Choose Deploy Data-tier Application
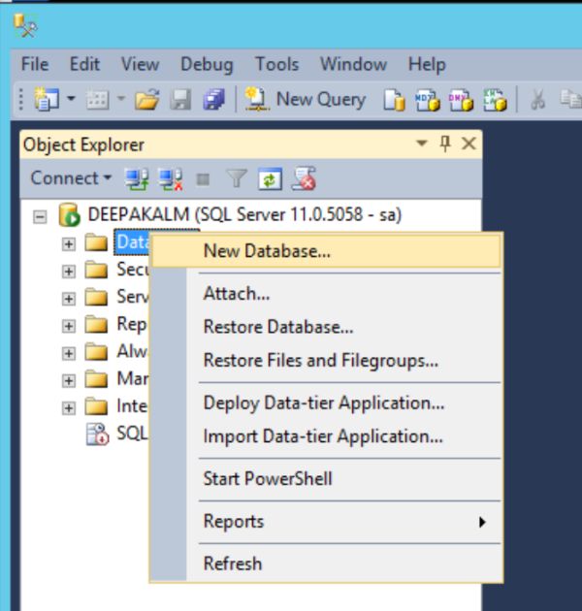Viewport: 582px width, 611px height. 326,402
